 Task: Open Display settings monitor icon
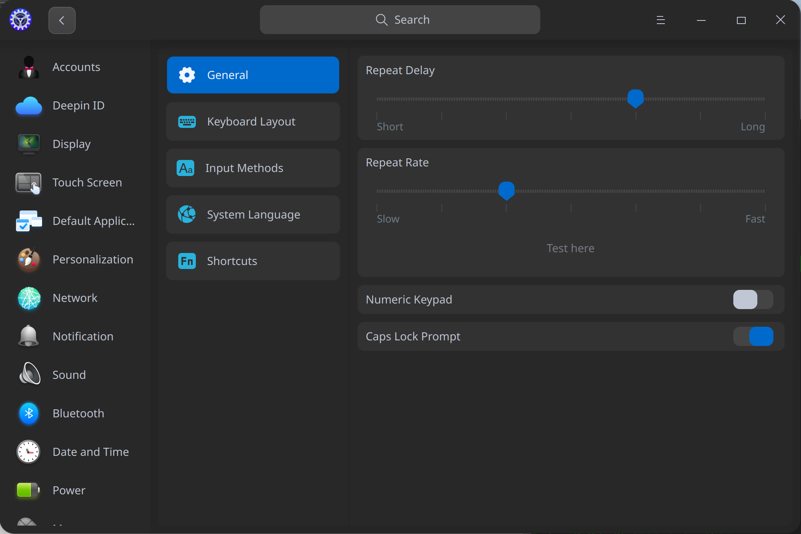click(28, 144)
